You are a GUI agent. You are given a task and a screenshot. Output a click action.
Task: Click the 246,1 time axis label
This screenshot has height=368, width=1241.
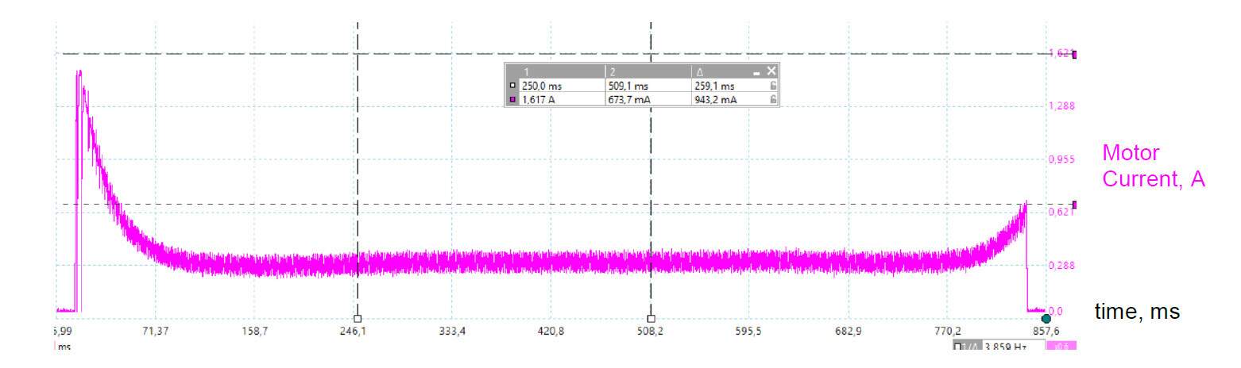pos(353,330)
